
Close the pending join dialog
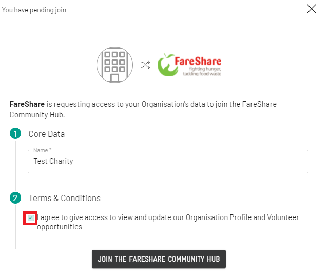[311, 9]
